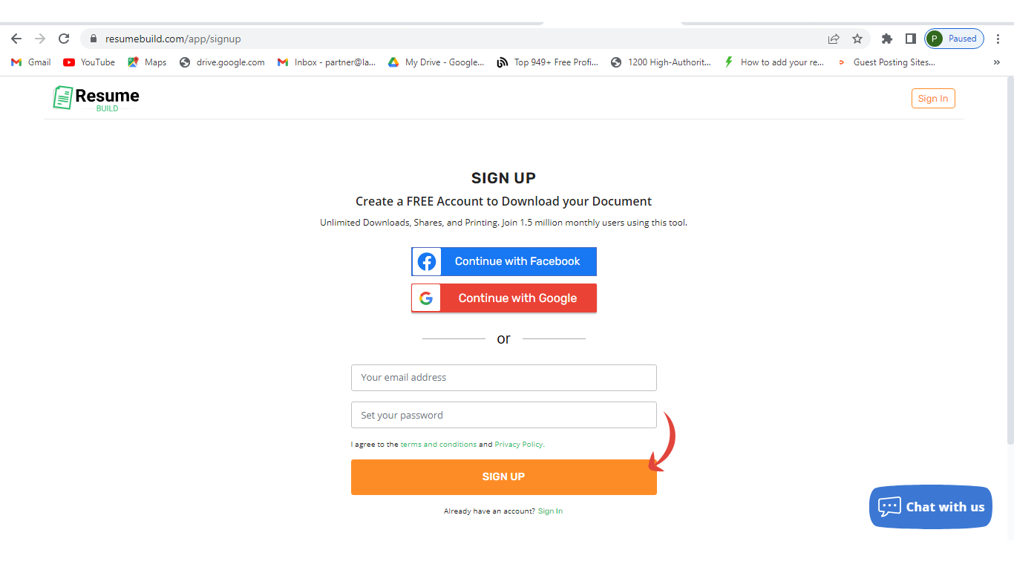The height and width of the screenshot is (570, 1014).
Task: Open Chrome's three-dot menu
Action: [998, 39]
